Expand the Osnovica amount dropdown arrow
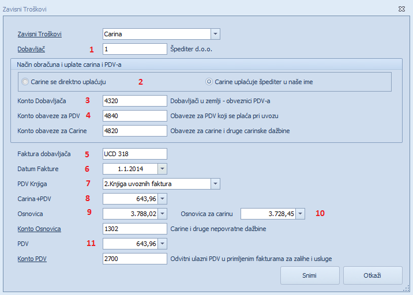413x295 pixels. pos(162,214)
